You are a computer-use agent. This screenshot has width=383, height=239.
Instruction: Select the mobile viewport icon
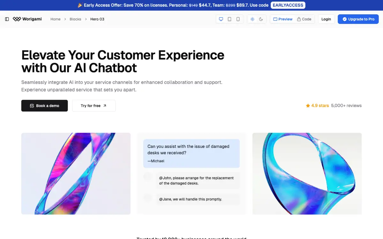(x=238, y=19)
